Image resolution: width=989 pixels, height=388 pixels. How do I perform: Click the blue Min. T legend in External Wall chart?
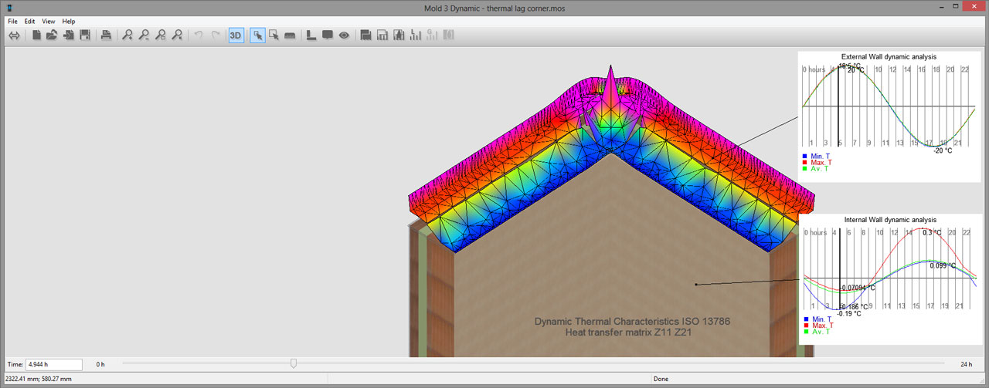click(x=817, y=156)
